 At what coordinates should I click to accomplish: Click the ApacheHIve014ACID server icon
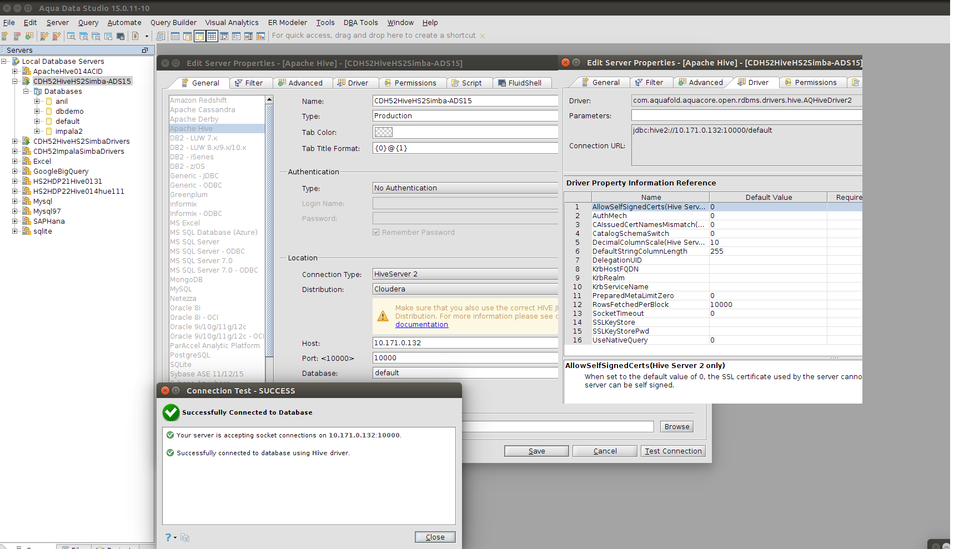(x=26, y=71)
